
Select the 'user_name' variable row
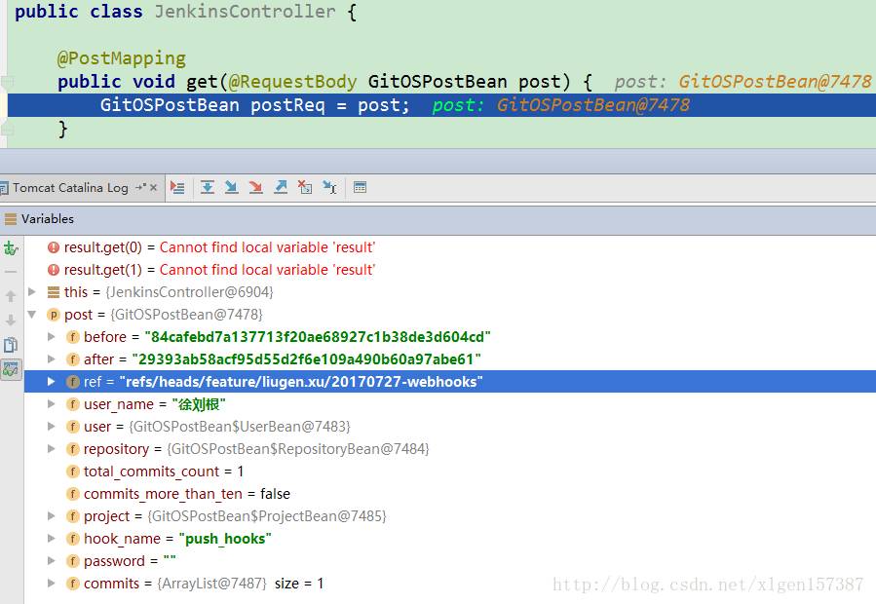click(450, 404)
